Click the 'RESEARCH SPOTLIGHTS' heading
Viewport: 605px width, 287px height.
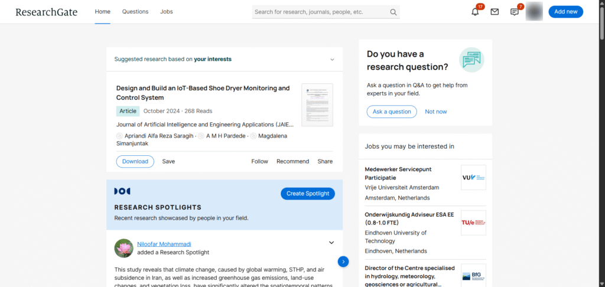click(x=158, y=207)
